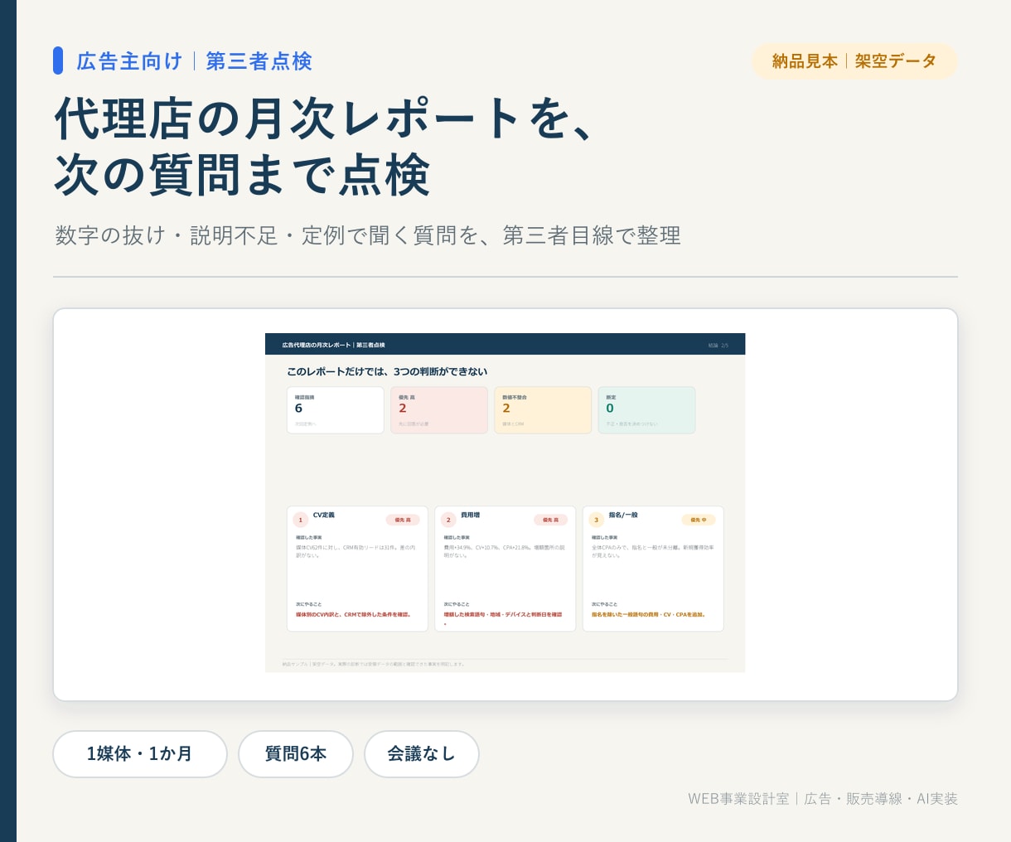The height and width of the screenshot is (842, 1011).
Task: Click the 指名/一般 card title
Action: (x=623, y=515)
